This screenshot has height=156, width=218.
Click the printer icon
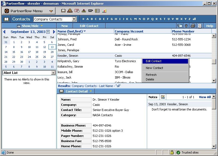tap(193, 26)
